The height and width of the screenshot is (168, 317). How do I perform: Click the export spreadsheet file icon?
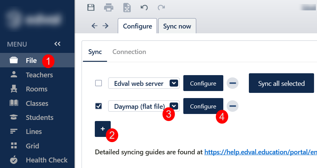tap(127, 7)
